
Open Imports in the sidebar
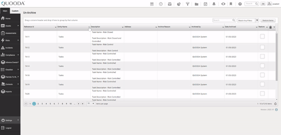pos(10,92)
